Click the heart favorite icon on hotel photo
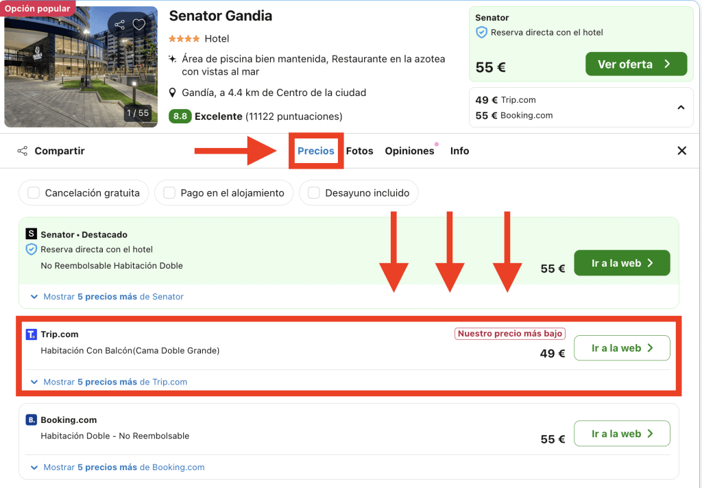Image resolution: width=702 pixels, height=488 pixels. tap(139, 25)
